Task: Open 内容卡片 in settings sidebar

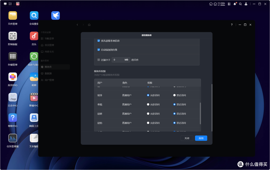Action: 54,52
